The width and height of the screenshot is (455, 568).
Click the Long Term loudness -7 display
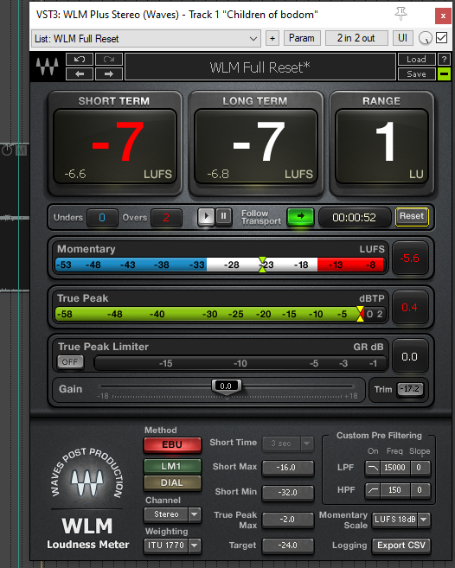[255, 147]
